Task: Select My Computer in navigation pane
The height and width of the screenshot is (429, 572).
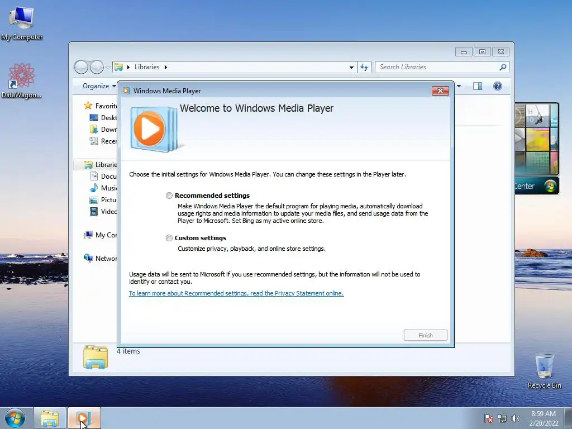Action: coord(101,235)
